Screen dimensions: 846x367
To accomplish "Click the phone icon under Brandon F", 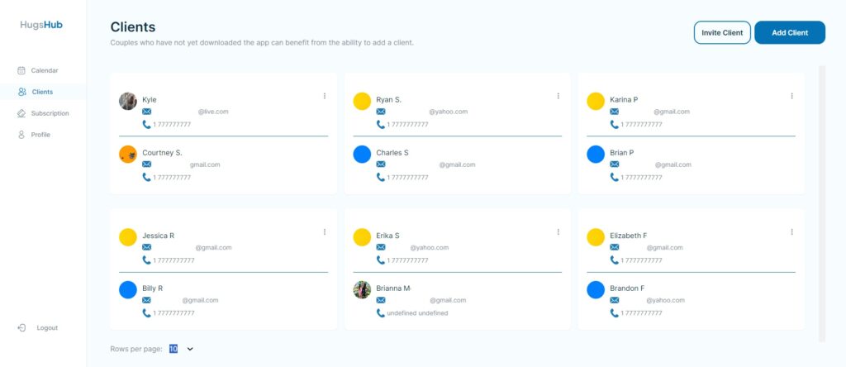I will 615,313.
